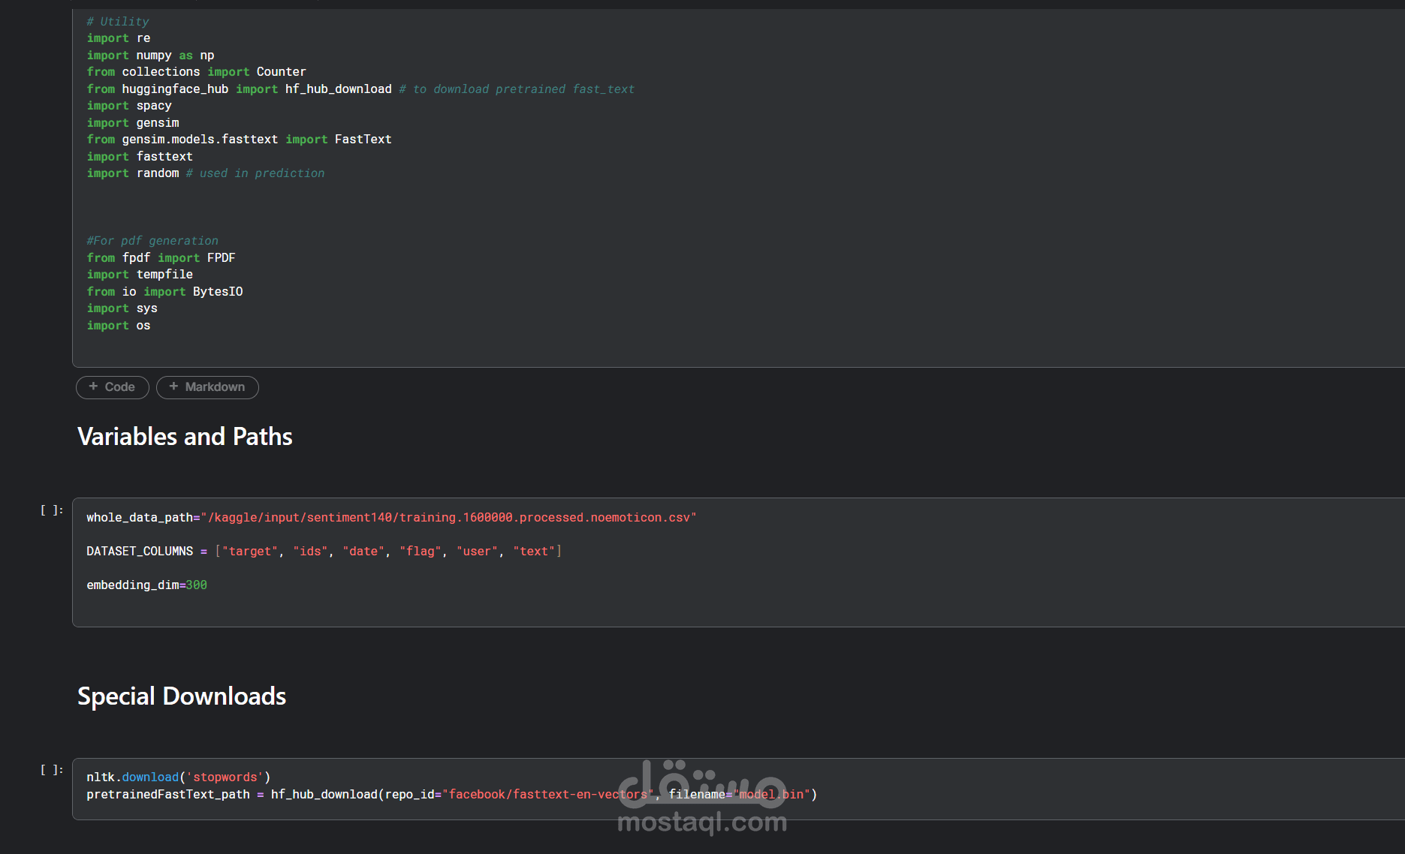Viewport: 1405px width, 854px height.
Task: Open the Variables and Paths heading cell
Action: (185, 437)
